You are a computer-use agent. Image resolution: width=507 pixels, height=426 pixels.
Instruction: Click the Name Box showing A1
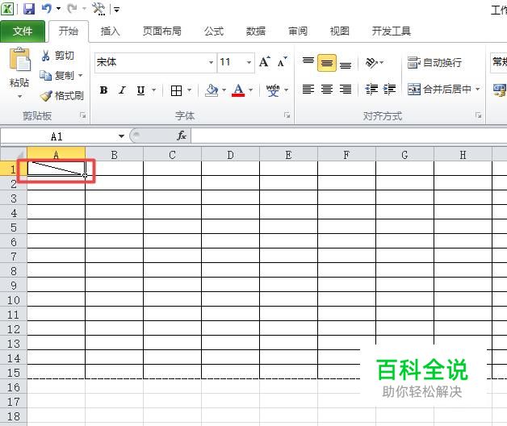pyautogui.click(x=58, y=136)
